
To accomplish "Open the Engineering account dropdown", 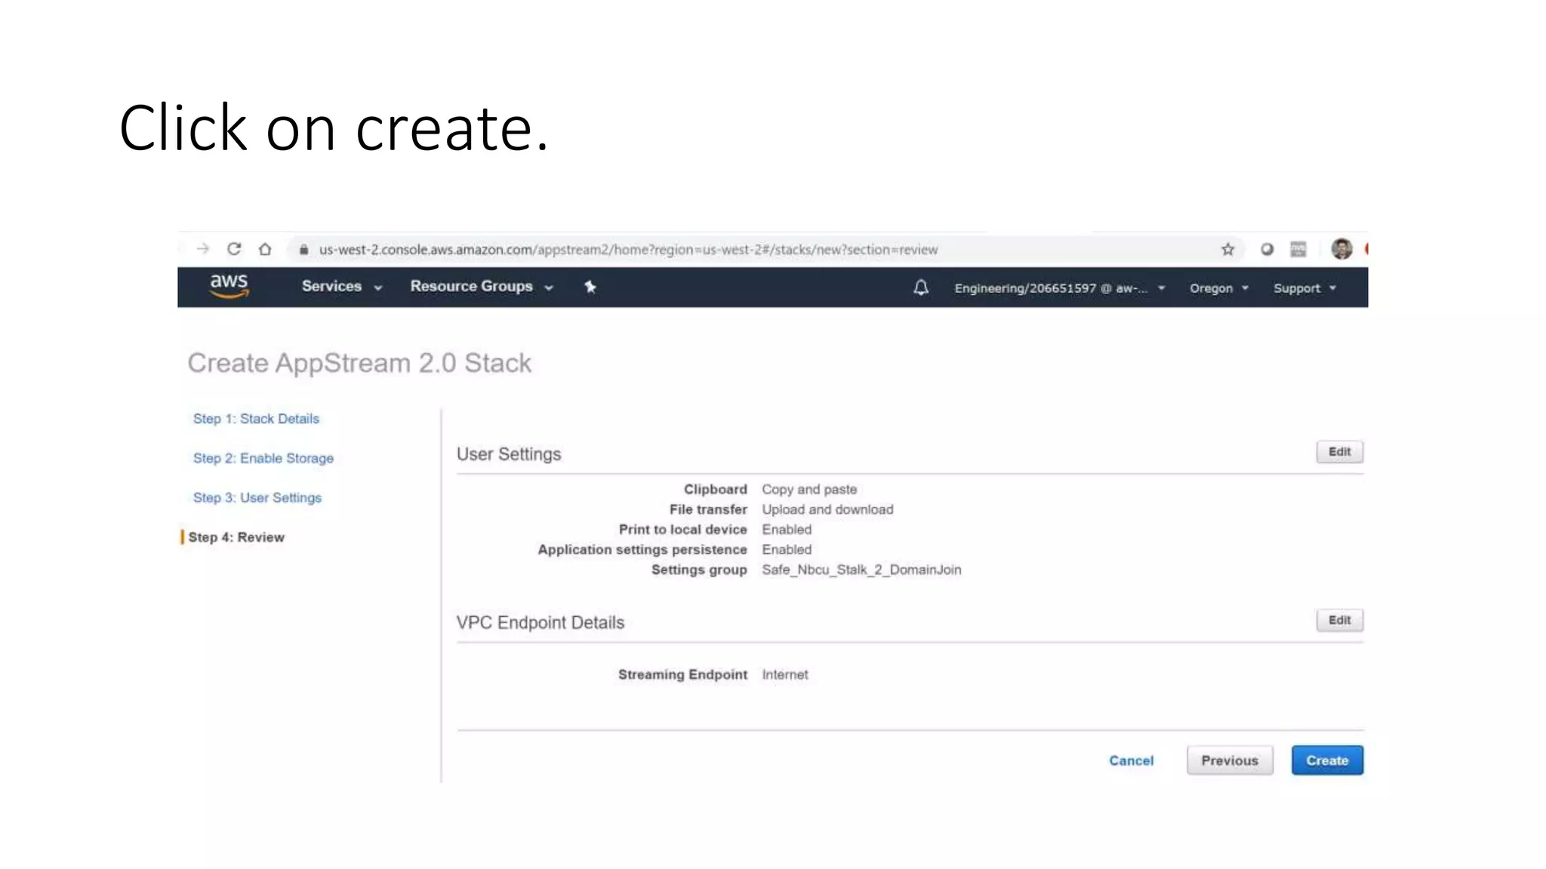I will [x=1060, y=288].
